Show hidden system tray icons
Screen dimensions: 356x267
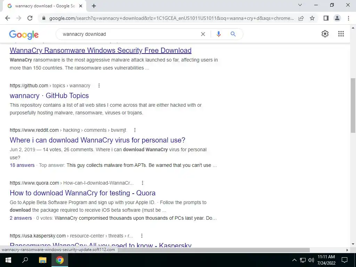tap(294, 260)
